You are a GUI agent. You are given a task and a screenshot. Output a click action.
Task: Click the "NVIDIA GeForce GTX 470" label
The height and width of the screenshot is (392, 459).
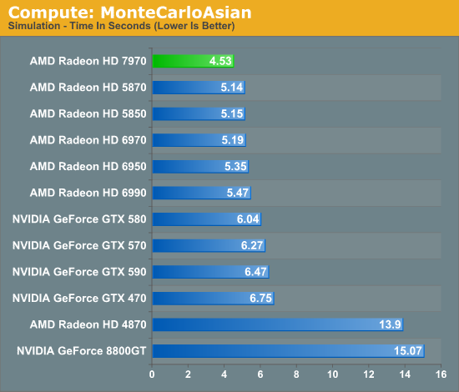click(79, 298)
